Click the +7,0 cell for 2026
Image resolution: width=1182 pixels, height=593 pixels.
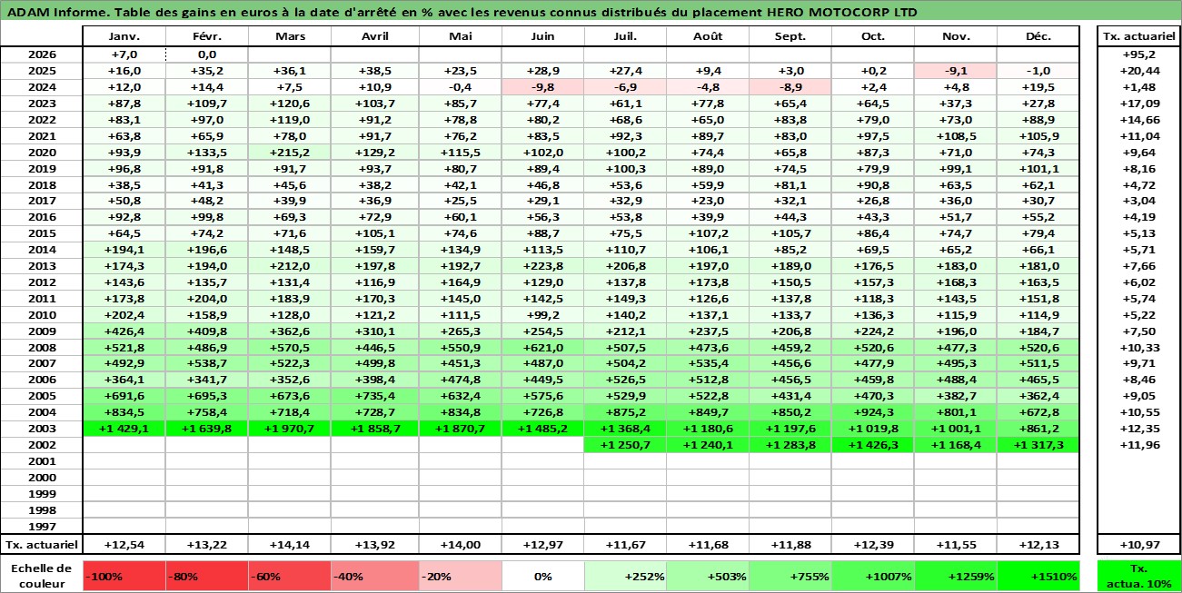tap(124, 54)
